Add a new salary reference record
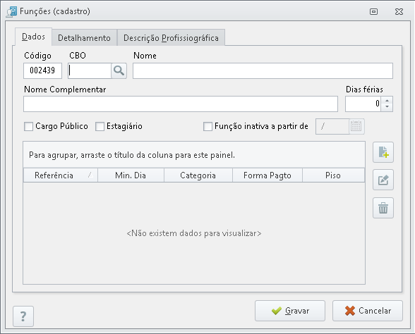The image size is (415, 334). [383, 152]
